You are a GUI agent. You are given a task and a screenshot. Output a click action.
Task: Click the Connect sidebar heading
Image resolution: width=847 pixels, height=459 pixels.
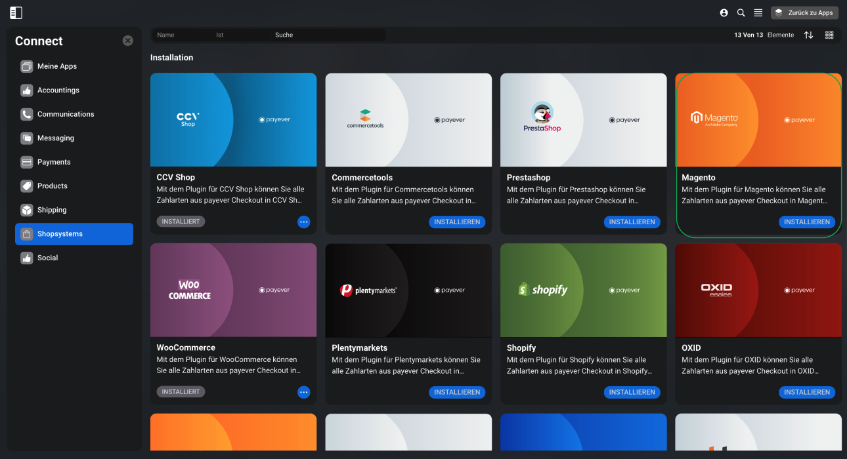pos(39,41)
